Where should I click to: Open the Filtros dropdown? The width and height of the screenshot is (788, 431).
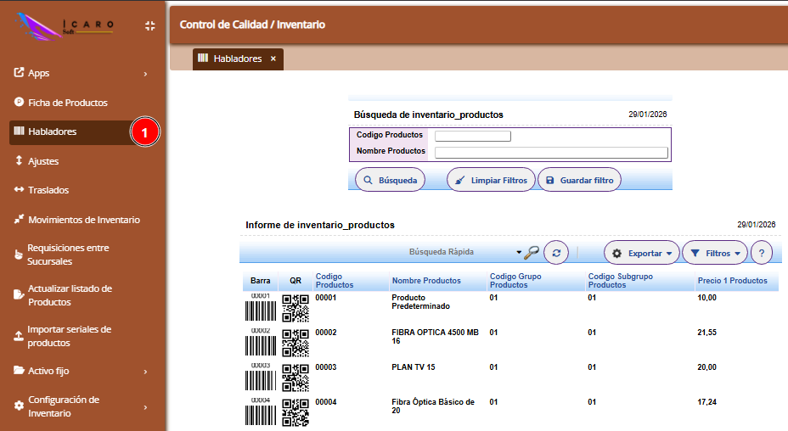(714, 253)
